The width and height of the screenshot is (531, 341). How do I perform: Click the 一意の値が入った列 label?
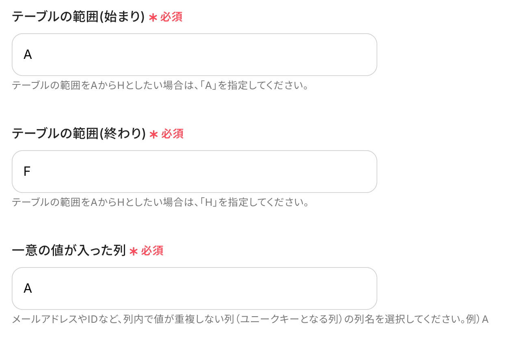click(69, 250)
